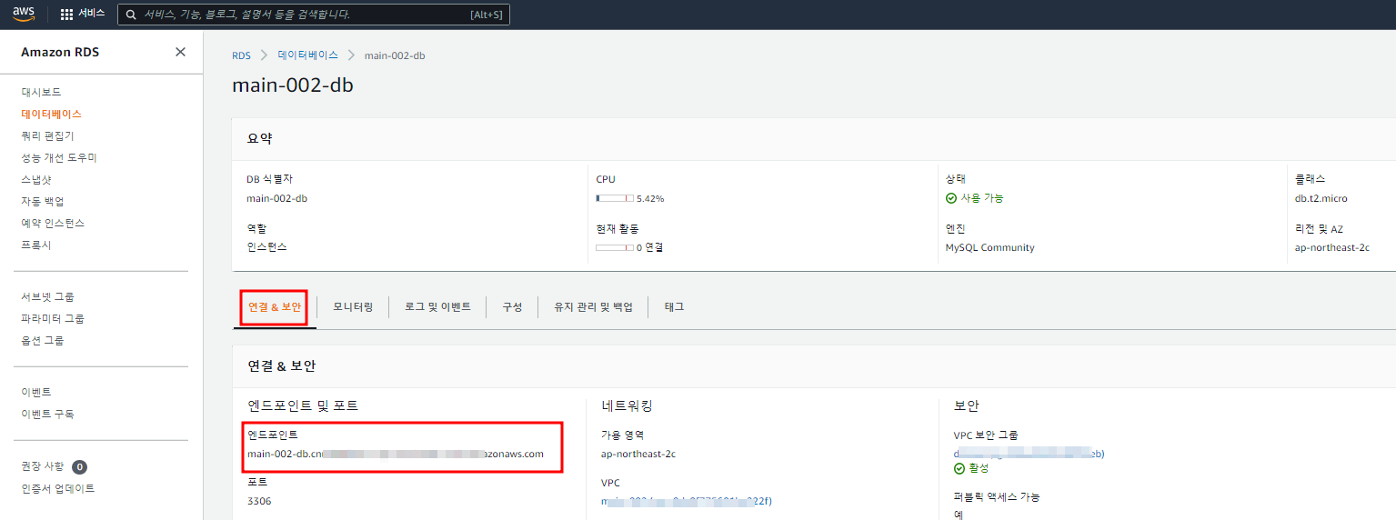This screenshot has height=520, width=1396.
Task: Click the db.t2.micro class value
Action: pos(1321,198)
